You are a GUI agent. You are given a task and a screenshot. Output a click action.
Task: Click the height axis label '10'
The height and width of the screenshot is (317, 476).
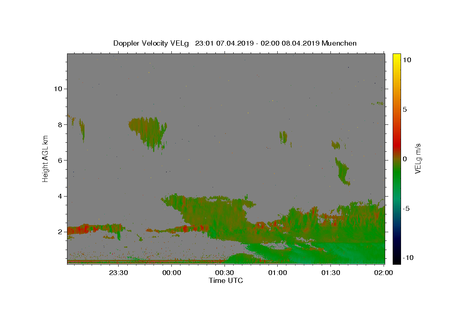[x=58, y=88]
